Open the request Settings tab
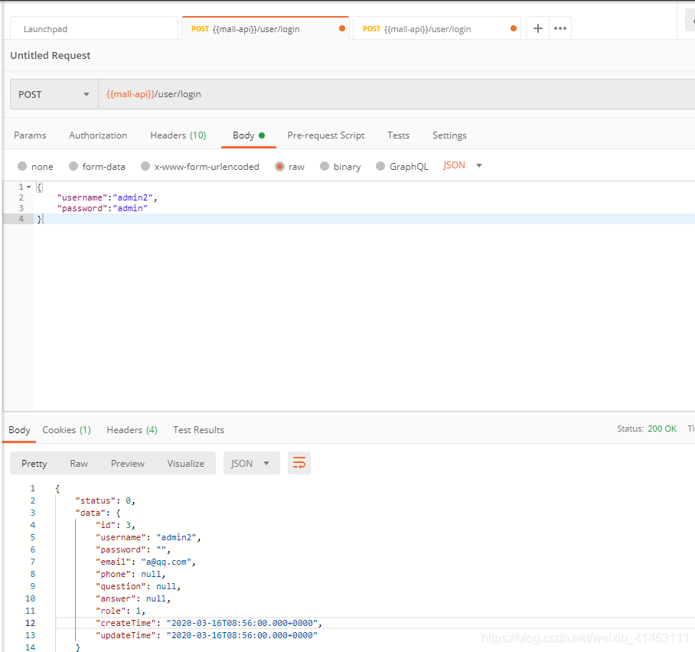The image size is (695, 652). coord(449,135)
